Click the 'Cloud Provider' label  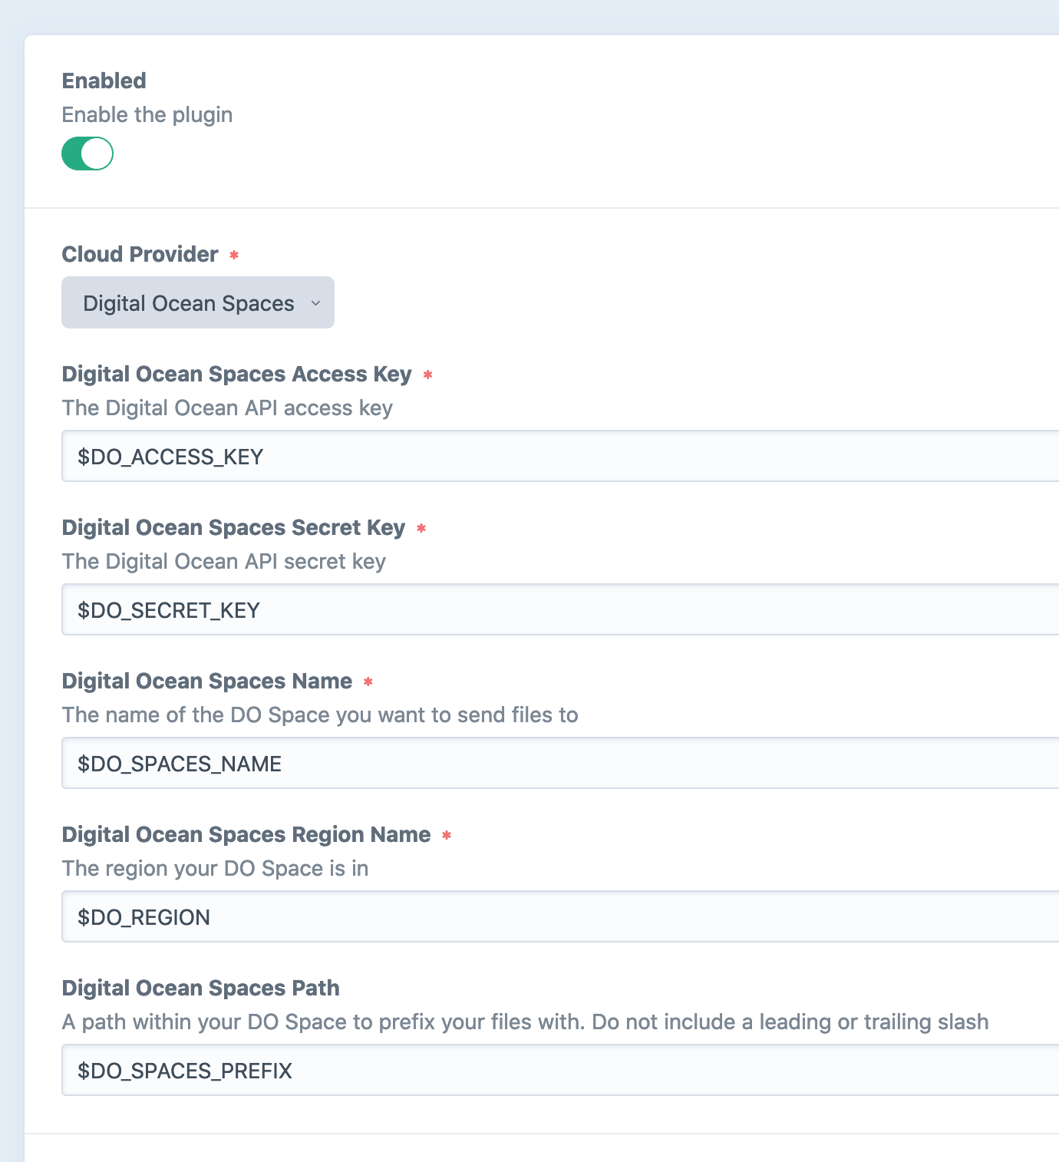pyautogui.click(x=140, y=254)
